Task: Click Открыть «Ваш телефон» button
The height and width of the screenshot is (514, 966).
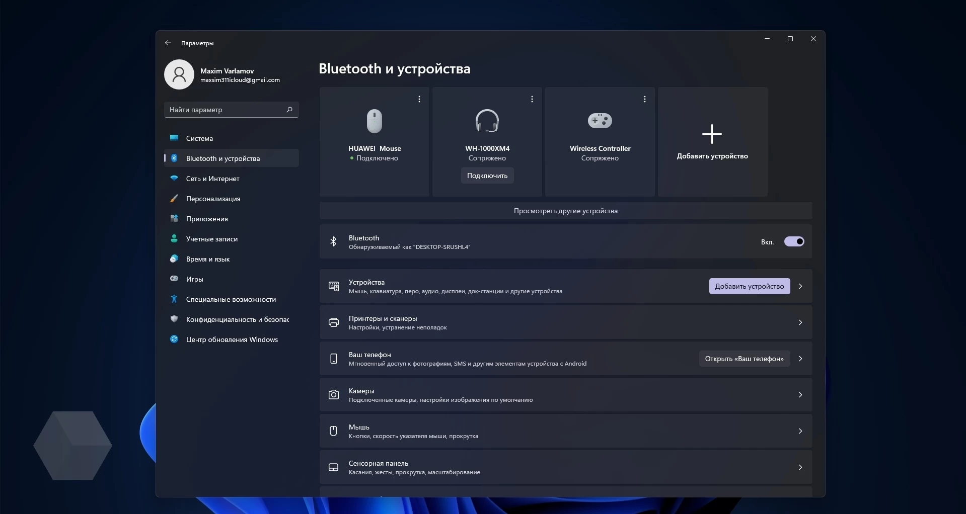Action: [745, 359]
